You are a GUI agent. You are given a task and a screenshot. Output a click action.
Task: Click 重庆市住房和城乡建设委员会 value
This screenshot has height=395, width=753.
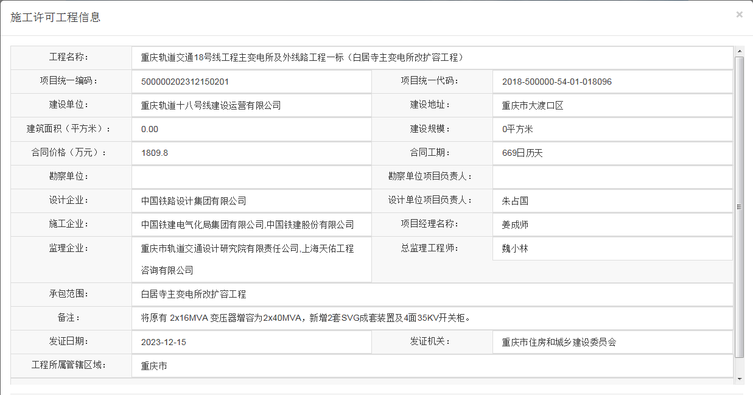(x=559, y=342)
